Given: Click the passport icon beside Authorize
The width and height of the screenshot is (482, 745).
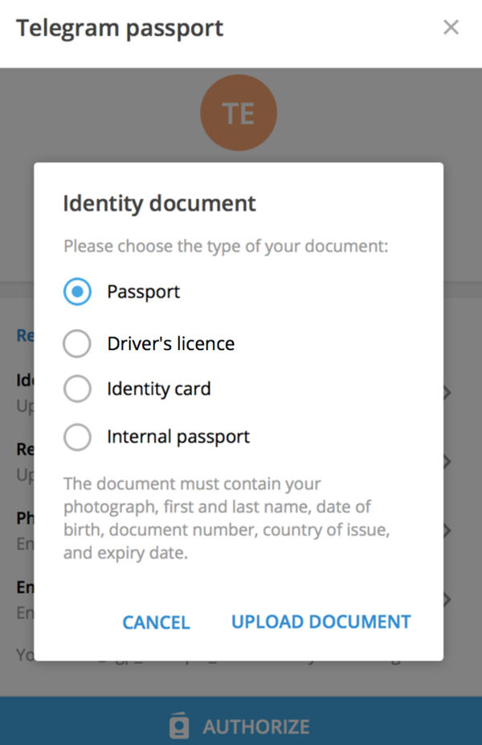Looking at the screenshot, I should 180,726.
